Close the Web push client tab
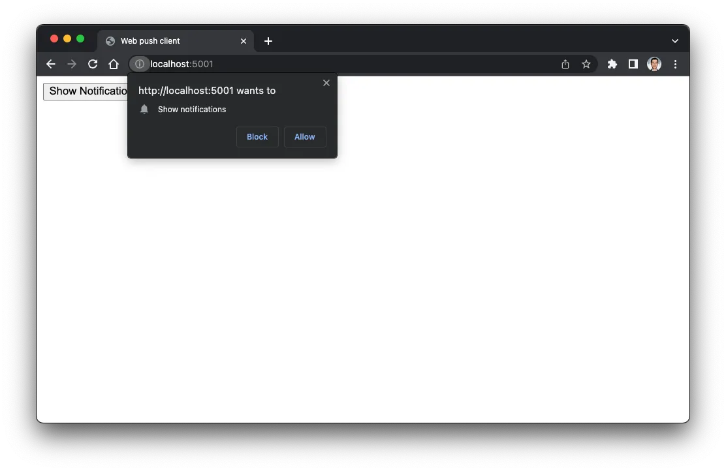This screenshot has height=471, width=726. pyautogui.click(x=244, y=40)
